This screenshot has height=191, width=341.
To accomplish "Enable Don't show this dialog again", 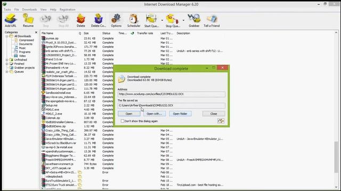I will [x=123, y=121].
